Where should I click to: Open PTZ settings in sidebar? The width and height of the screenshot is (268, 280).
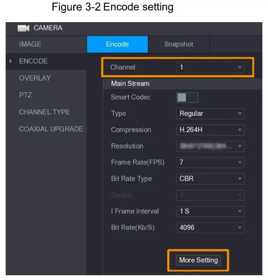coord(25,95)
